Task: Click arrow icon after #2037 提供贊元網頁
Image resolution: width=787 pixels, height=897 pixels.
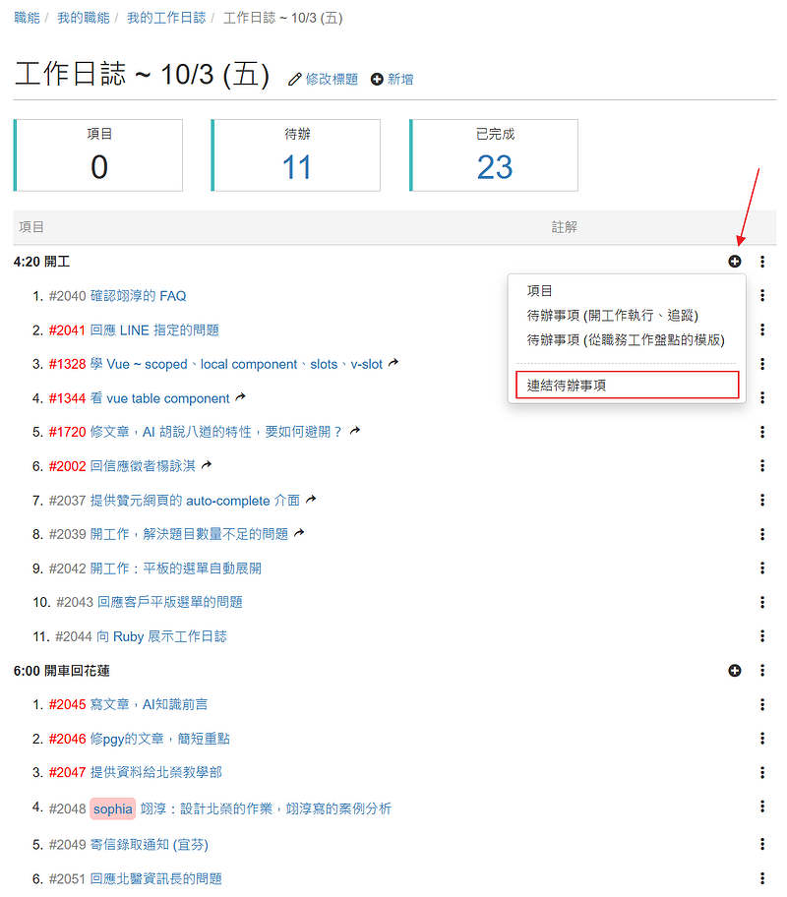Action: 311,501
